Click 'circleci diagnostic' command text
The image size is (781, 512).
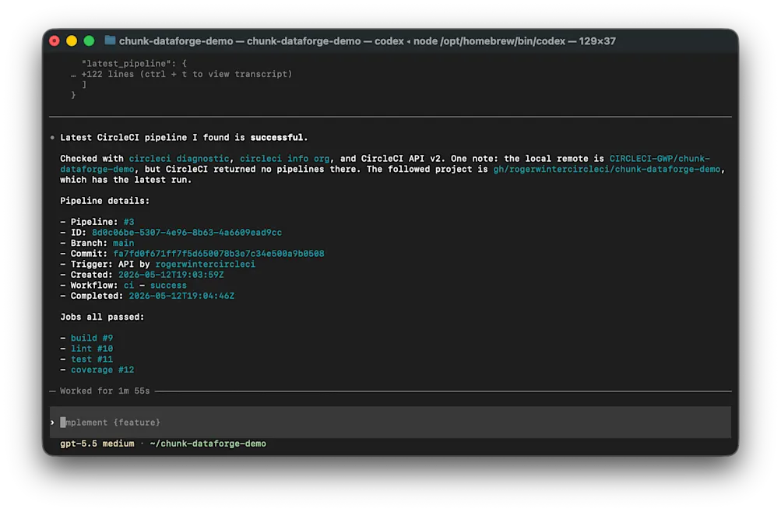click(x=179, y=159)
